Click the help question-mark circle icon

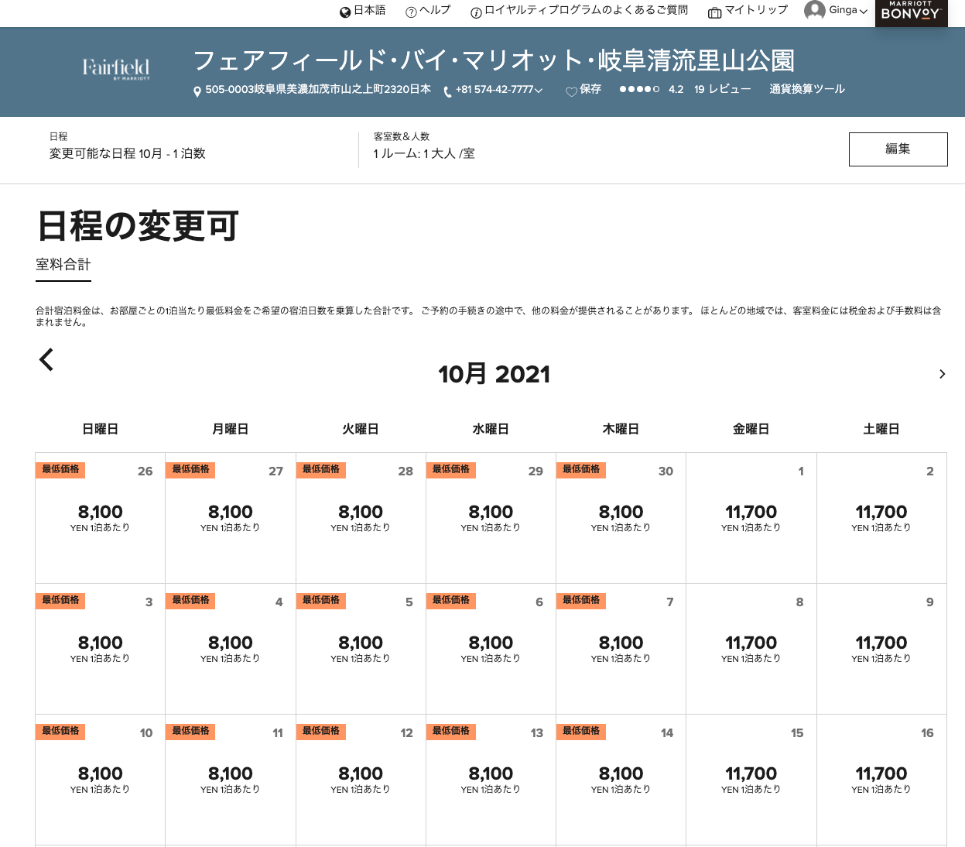(411, 12)
